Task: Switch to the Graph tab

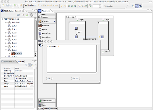Action: [x=41, y=109]
